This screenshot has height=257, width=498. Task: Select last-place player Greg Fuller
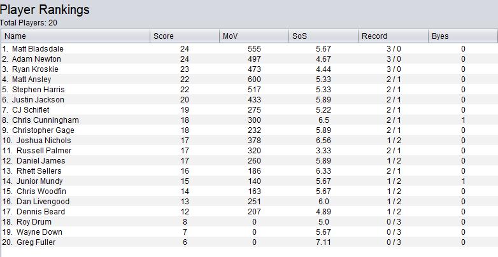coord(36,242)
